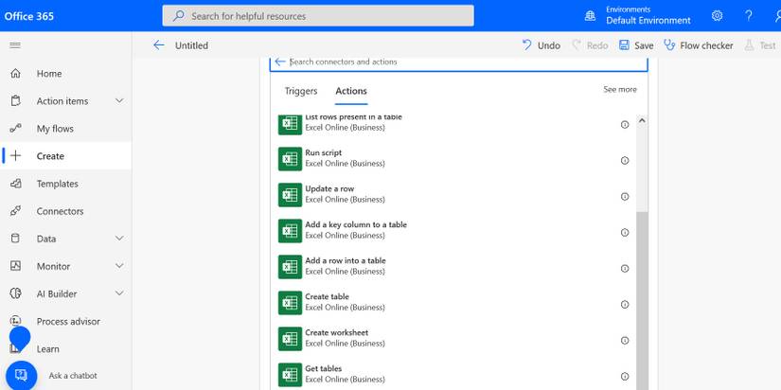Click the back arrow next to Untitled
Viewport: 781px width, 390px height.
coord(158,45)
